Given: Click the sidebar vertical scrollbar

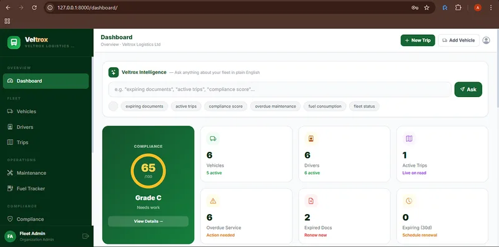Looking at the screenshot, I should (92, 105).
